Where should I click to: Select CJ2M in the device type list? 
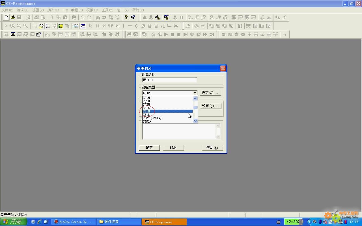[x=168, y=105]
